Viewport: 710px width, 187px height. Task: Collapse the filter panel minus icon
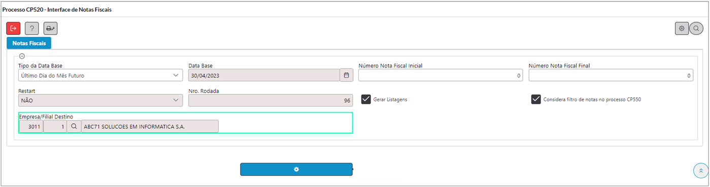coord(22,56)
